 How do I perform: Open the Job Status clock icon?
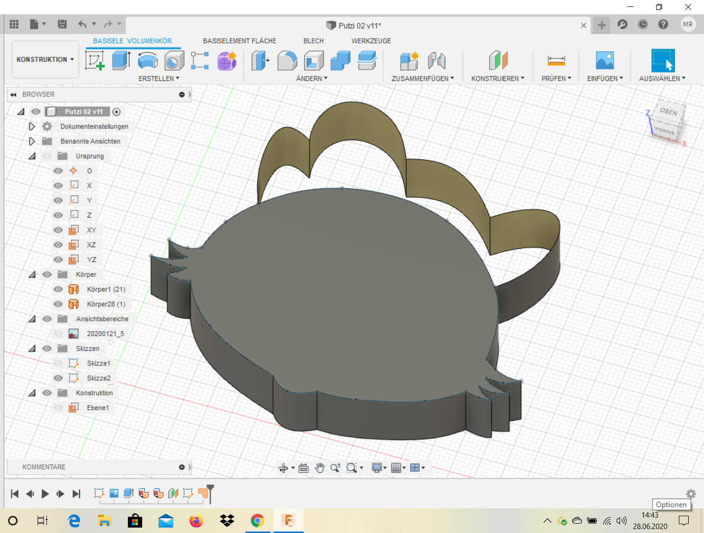point(643,24)
